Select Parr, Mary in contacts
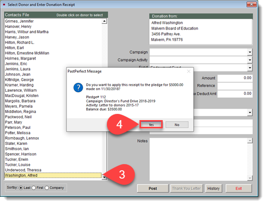 click(x=13, y=122)
